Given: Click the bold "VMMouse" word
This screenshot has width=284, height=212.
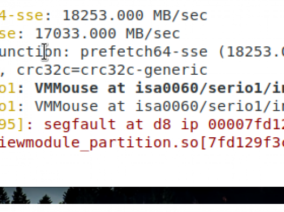Looking at the screenshot, I should [66, 88].
